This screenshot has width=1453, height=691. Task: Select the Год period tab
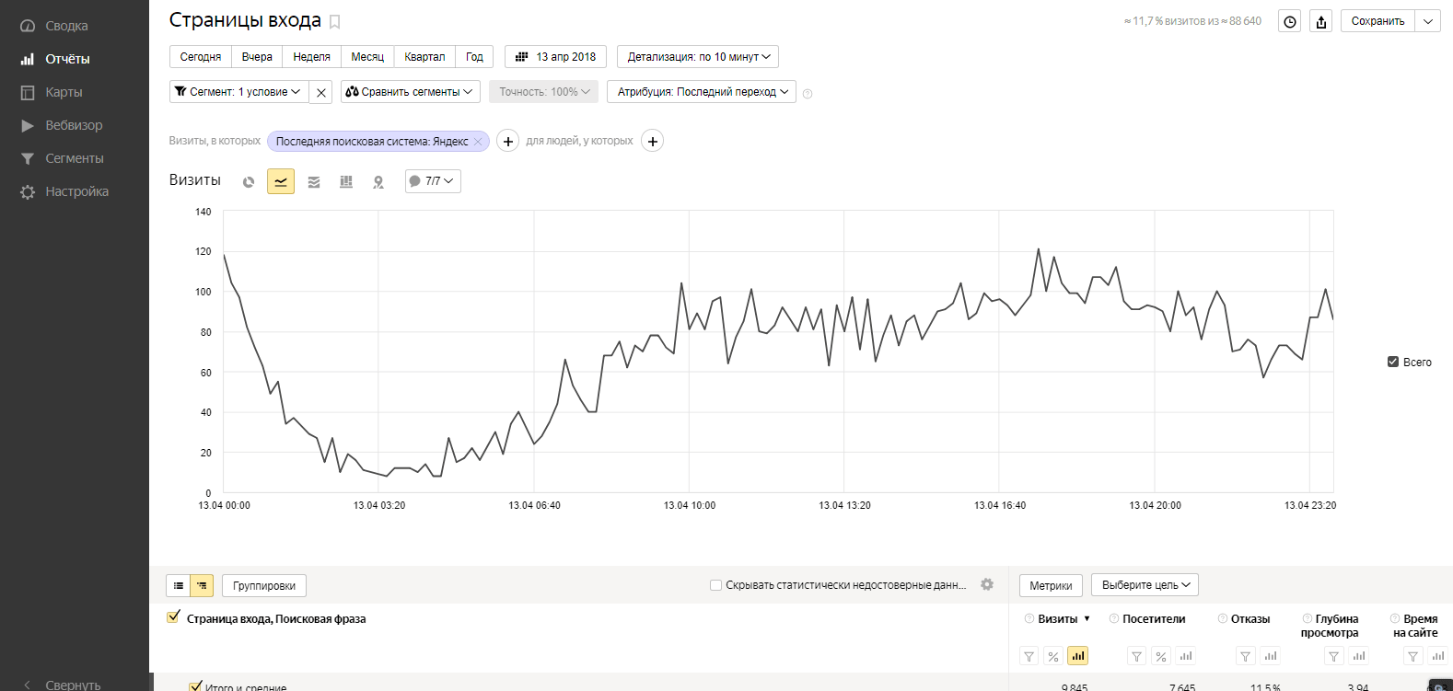pos(474,57)
